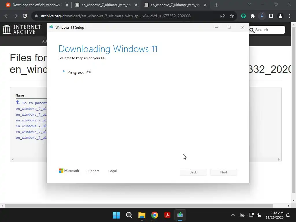Click the Next button in Windows 11 Setup
The width and height of the screenshot is (296, 222).
224,172
